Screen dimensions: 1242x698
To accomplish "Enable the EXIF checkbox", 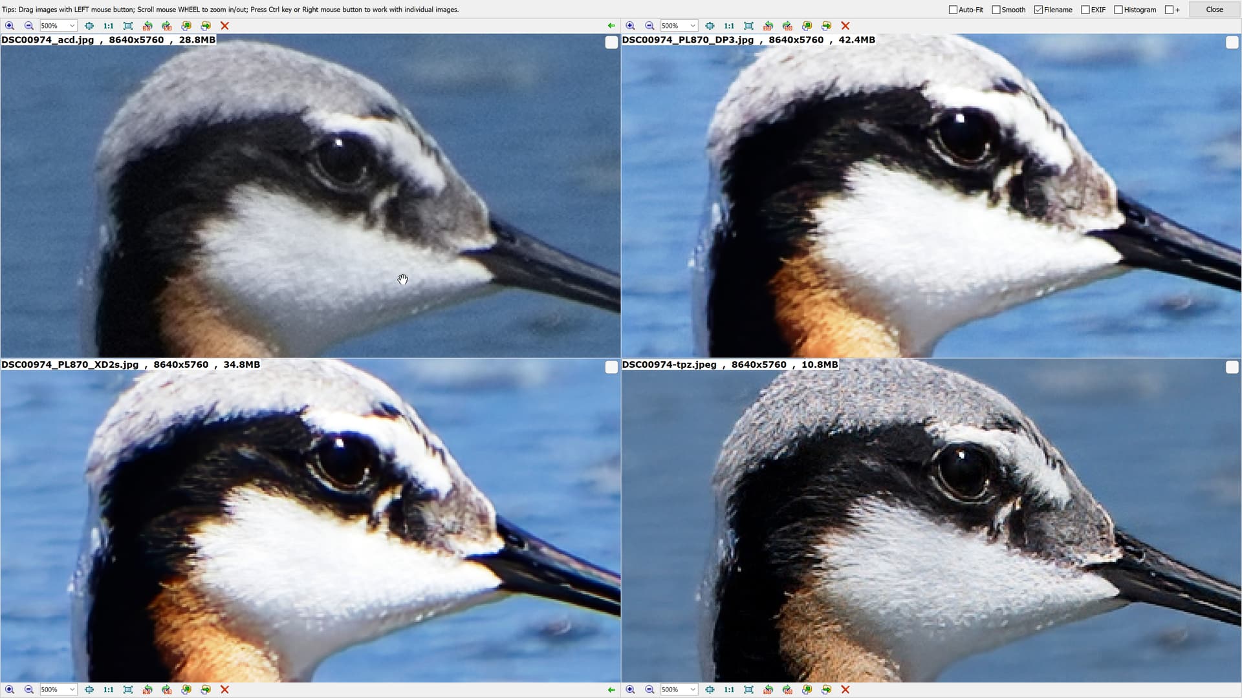I will tap(1085, 10).
